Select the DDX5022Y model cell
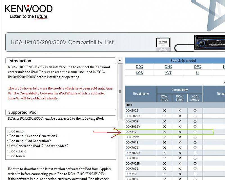Viewport: 225px width, 180px height. click(x=141, y=116)
